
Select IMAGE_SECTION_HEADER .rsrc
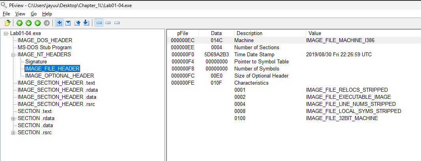[x=56, y=104]
